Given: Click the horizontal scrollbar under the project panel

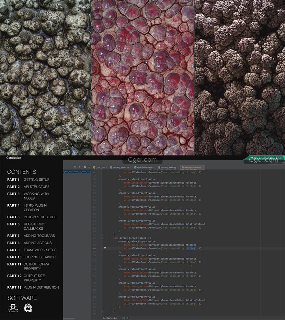Looking at the screenshot, I should click(x=69, y=319).
